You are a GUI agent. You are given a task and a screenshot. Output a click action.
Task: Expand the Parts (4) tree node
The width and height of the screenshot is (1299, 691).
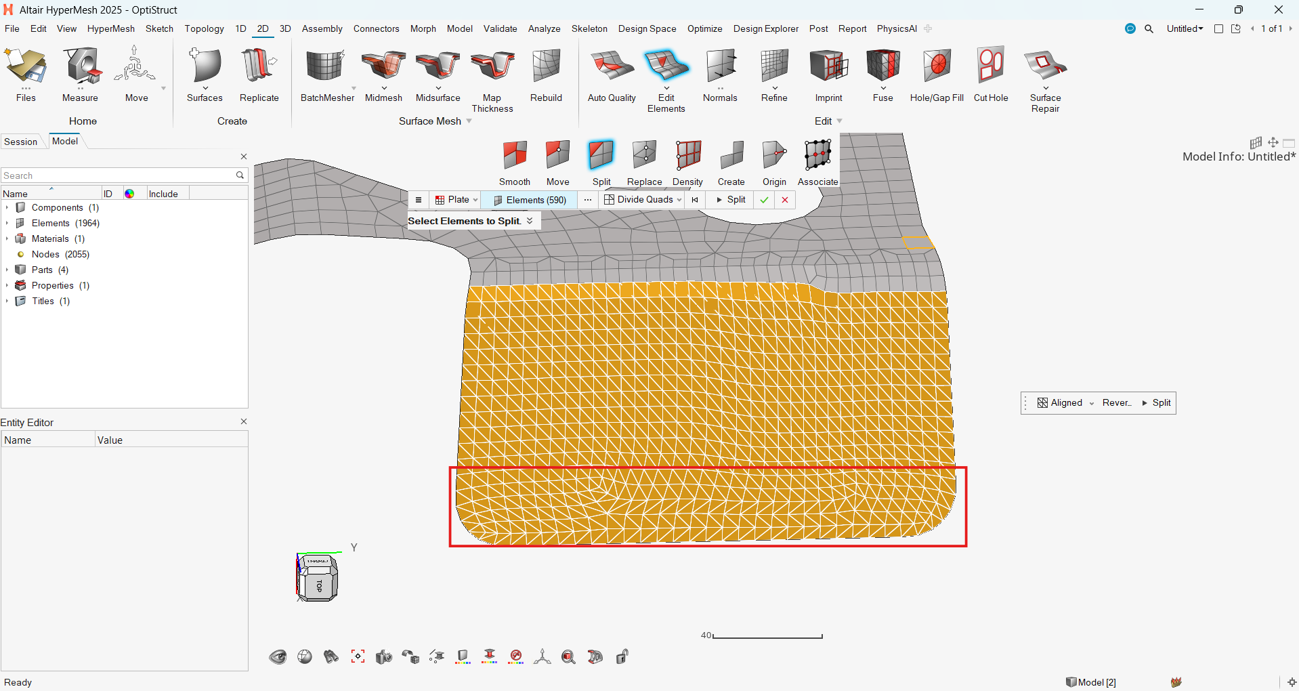pyautogui.click(x=7, y=270)
